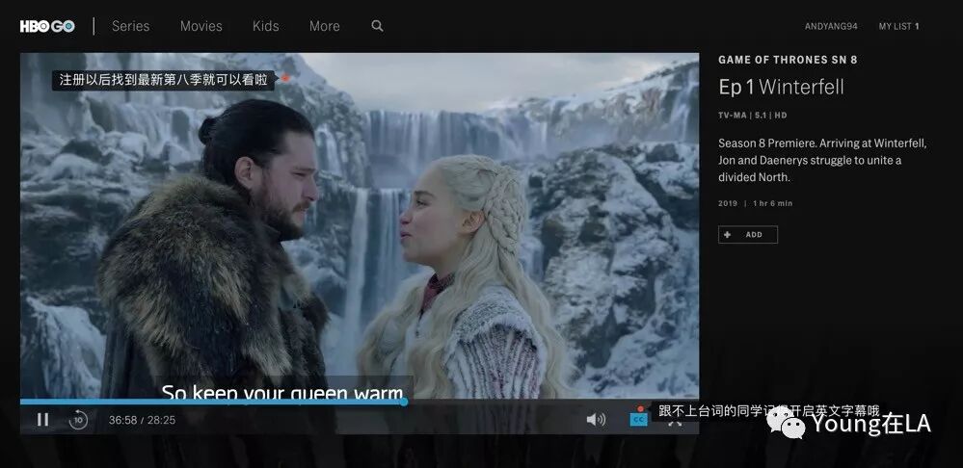Open the Movies menu

click(x=201, y=26)
